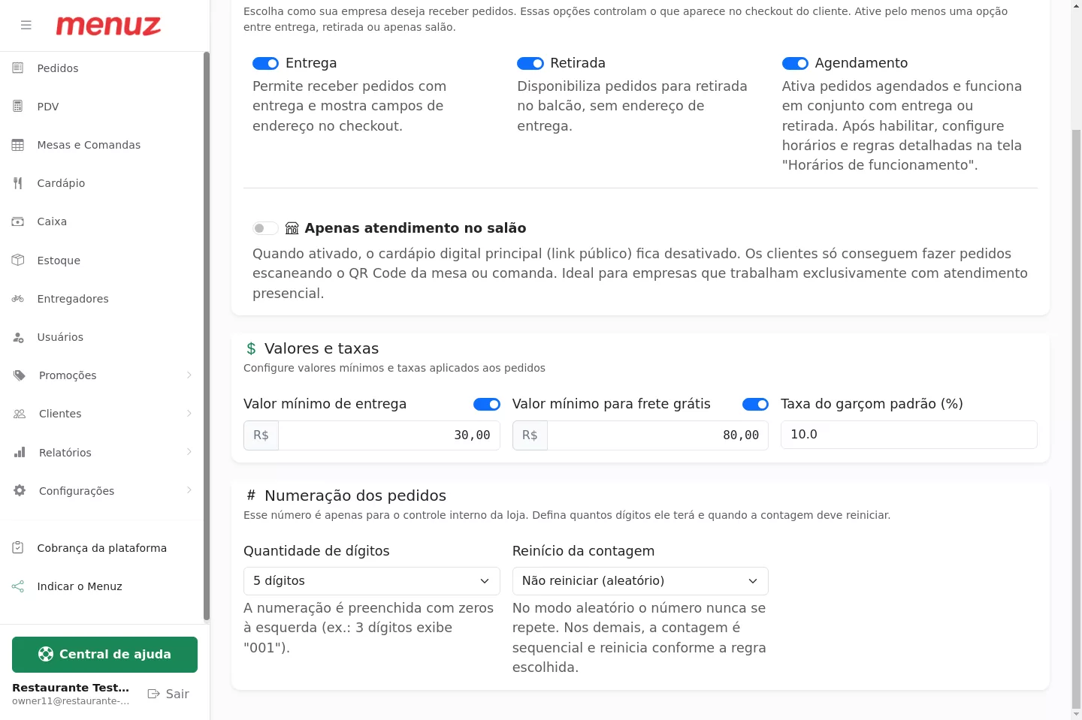Viewport: 1082px width, 720px height.
Task: Open the Usuários menu item
Action: coord(102,337)
